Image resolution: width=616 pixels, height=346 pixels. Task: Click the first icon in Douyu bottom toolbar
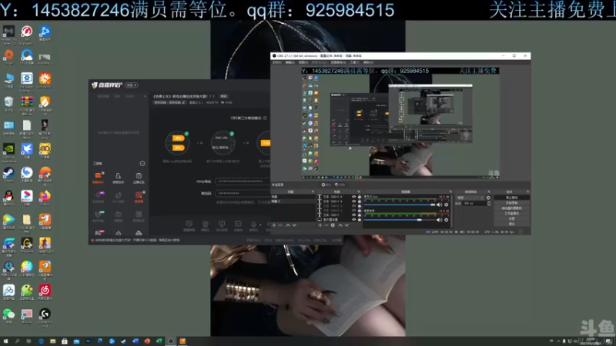click(x=189, y=224)
